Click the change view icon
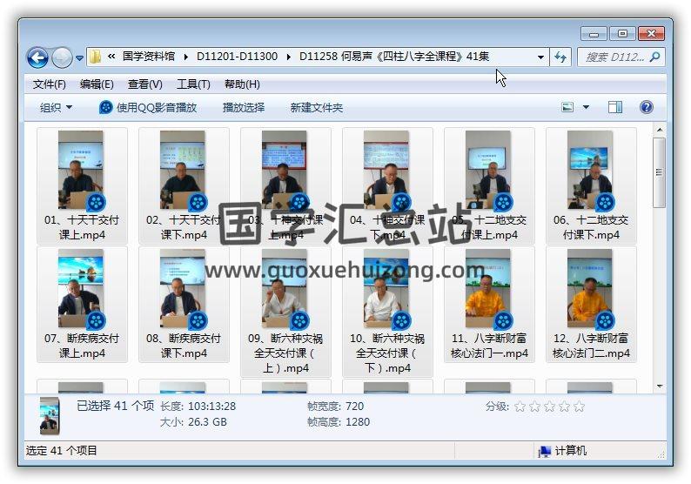 click(x=568, y=107)
